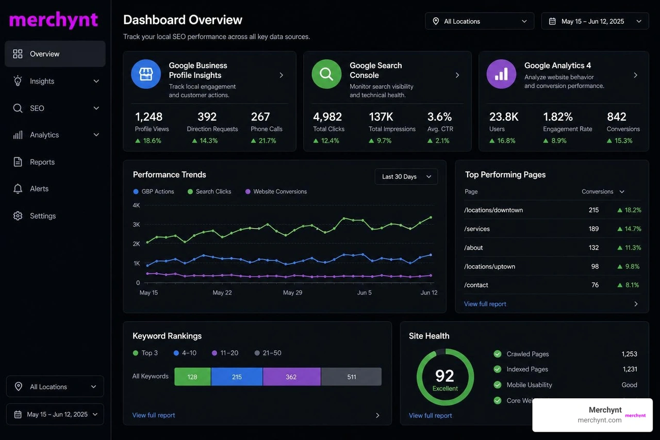The width and height of the screenshot is (660, 440).
Task: Click the location pin icon in the top All Locations selector
Action: 436,21
